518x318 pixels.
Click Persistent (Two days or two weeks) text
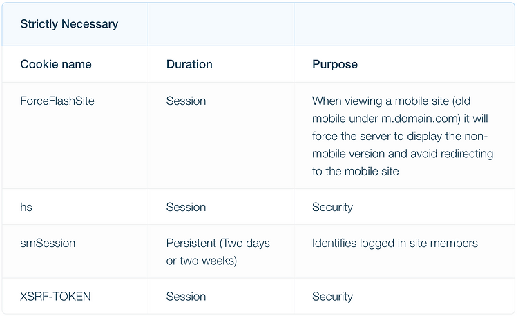(218, 252)
